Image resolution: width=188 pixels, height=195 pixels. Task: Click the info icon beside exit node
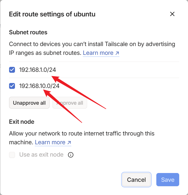pos(71,155)
